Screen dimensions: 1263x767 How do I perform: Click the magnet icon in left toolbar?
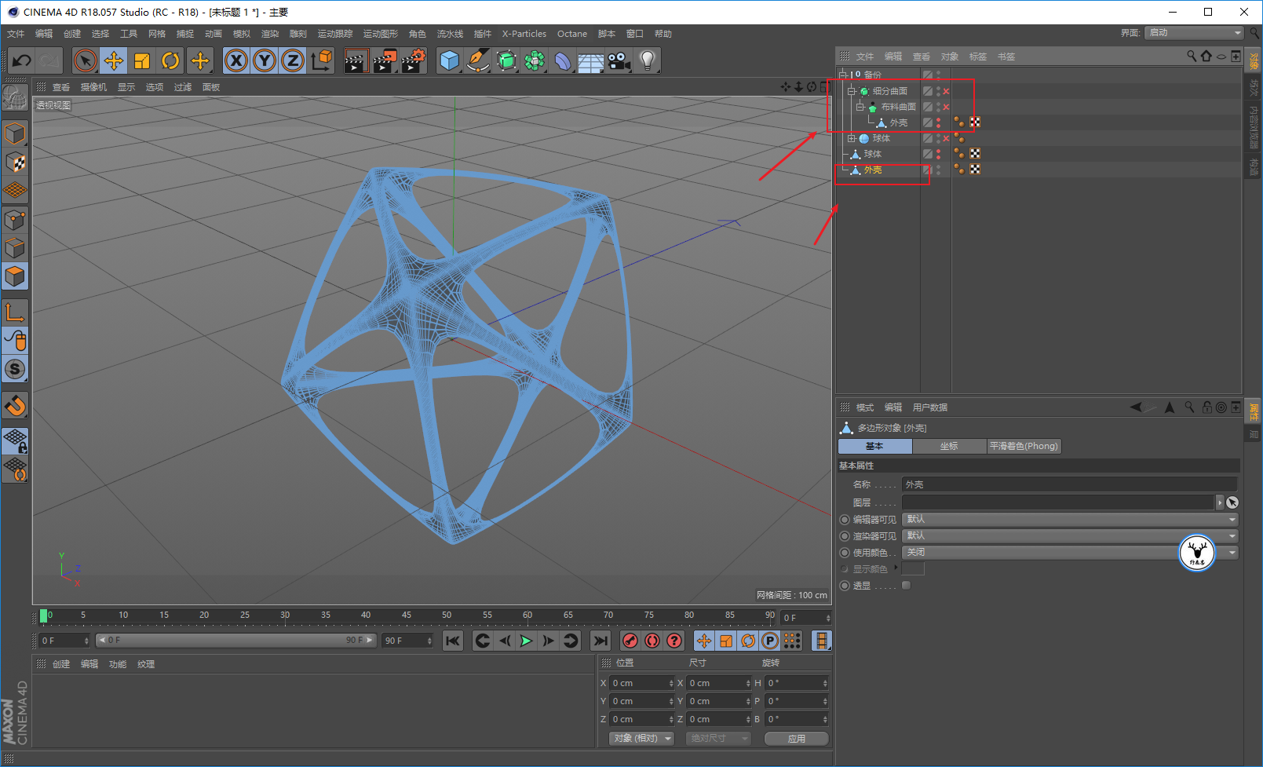point(15,405)
